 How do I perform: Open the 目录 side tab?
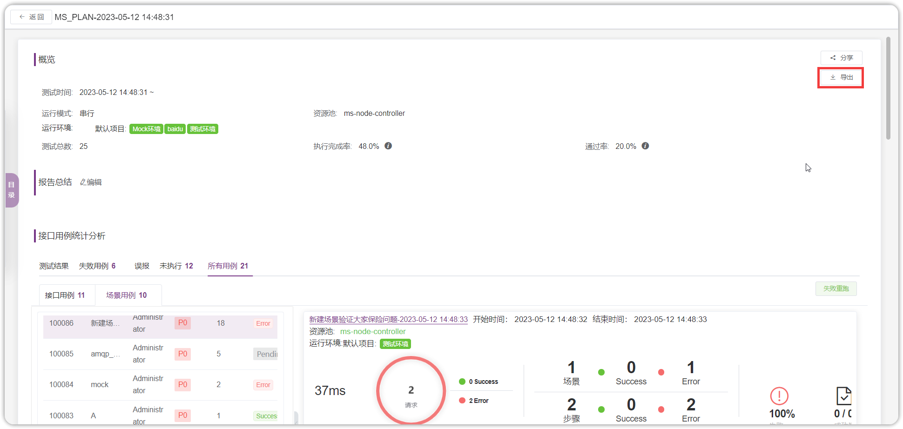(12, 190)
